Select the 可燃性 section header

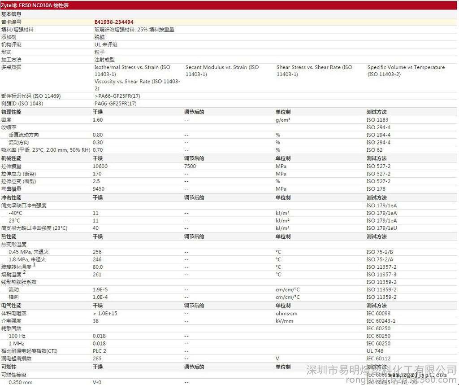coord(9,367)
